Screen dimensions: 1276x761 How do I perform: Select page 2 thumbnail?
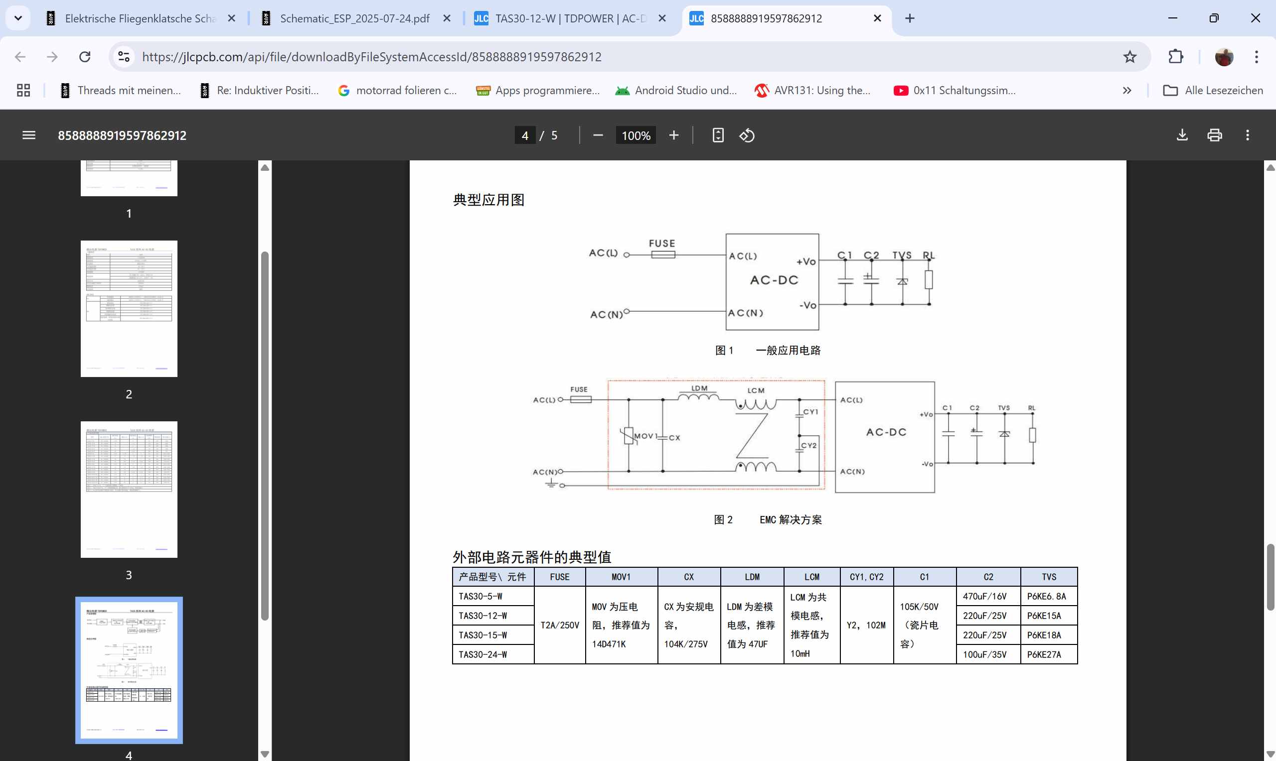tap(129, 309)
